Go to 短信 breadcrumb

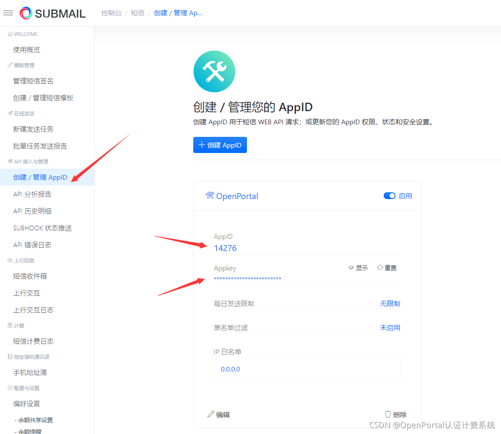click(138, 13)
